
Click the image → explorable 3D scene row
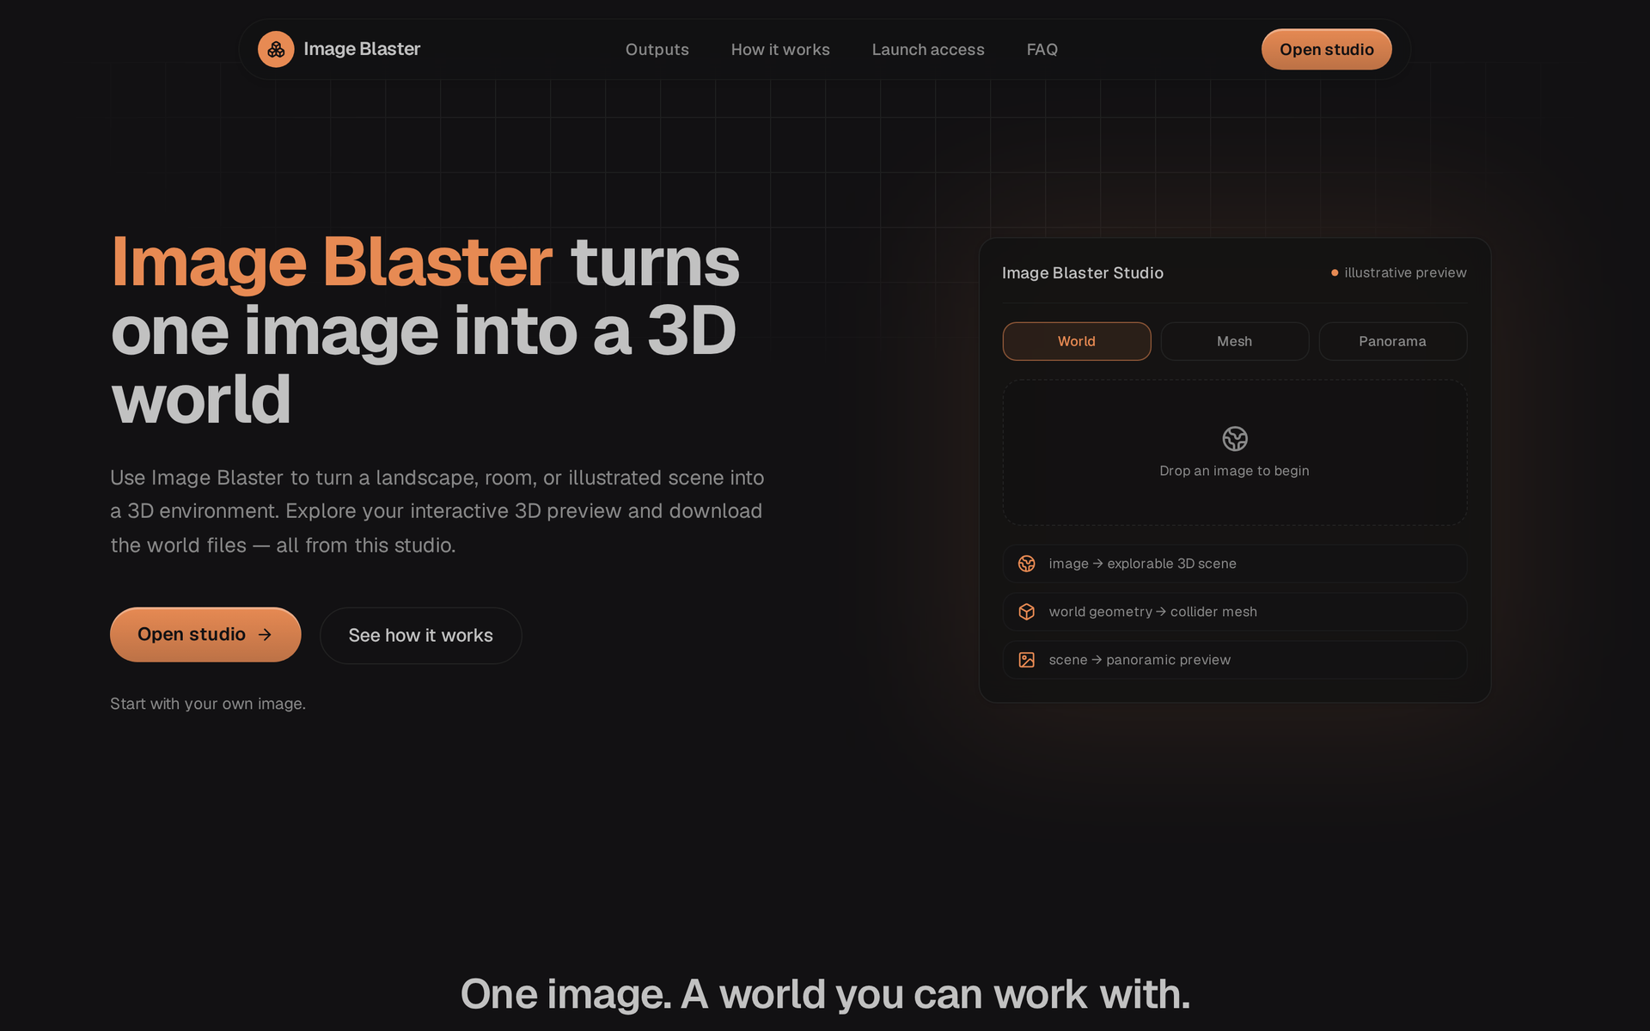(x=1235, y=564)
